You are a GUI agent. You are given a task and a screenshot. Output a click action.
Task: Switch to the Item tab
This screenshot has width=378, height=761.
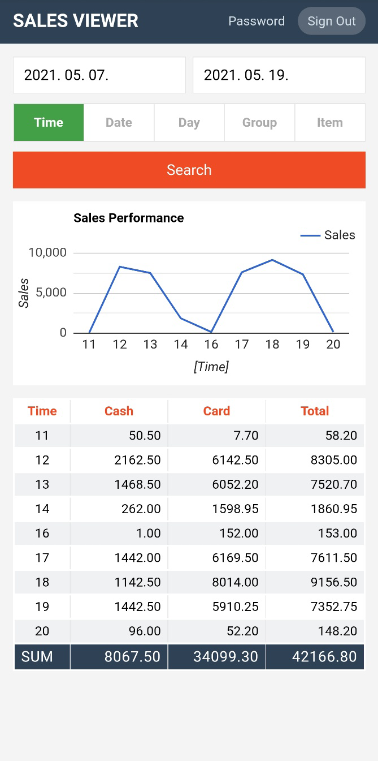click(329, 123)
